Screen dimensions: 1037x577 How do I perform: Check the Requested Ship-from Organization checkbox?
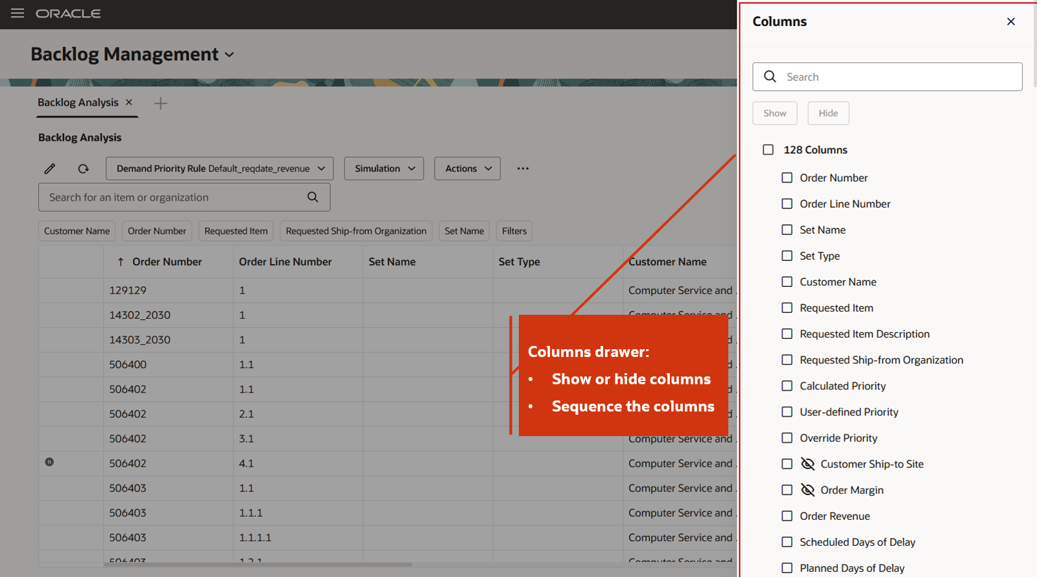point(787,360)
